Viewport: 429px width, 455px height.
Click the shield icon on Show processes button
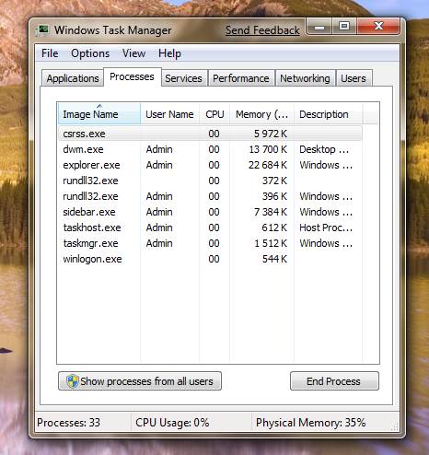pos(72,381)
